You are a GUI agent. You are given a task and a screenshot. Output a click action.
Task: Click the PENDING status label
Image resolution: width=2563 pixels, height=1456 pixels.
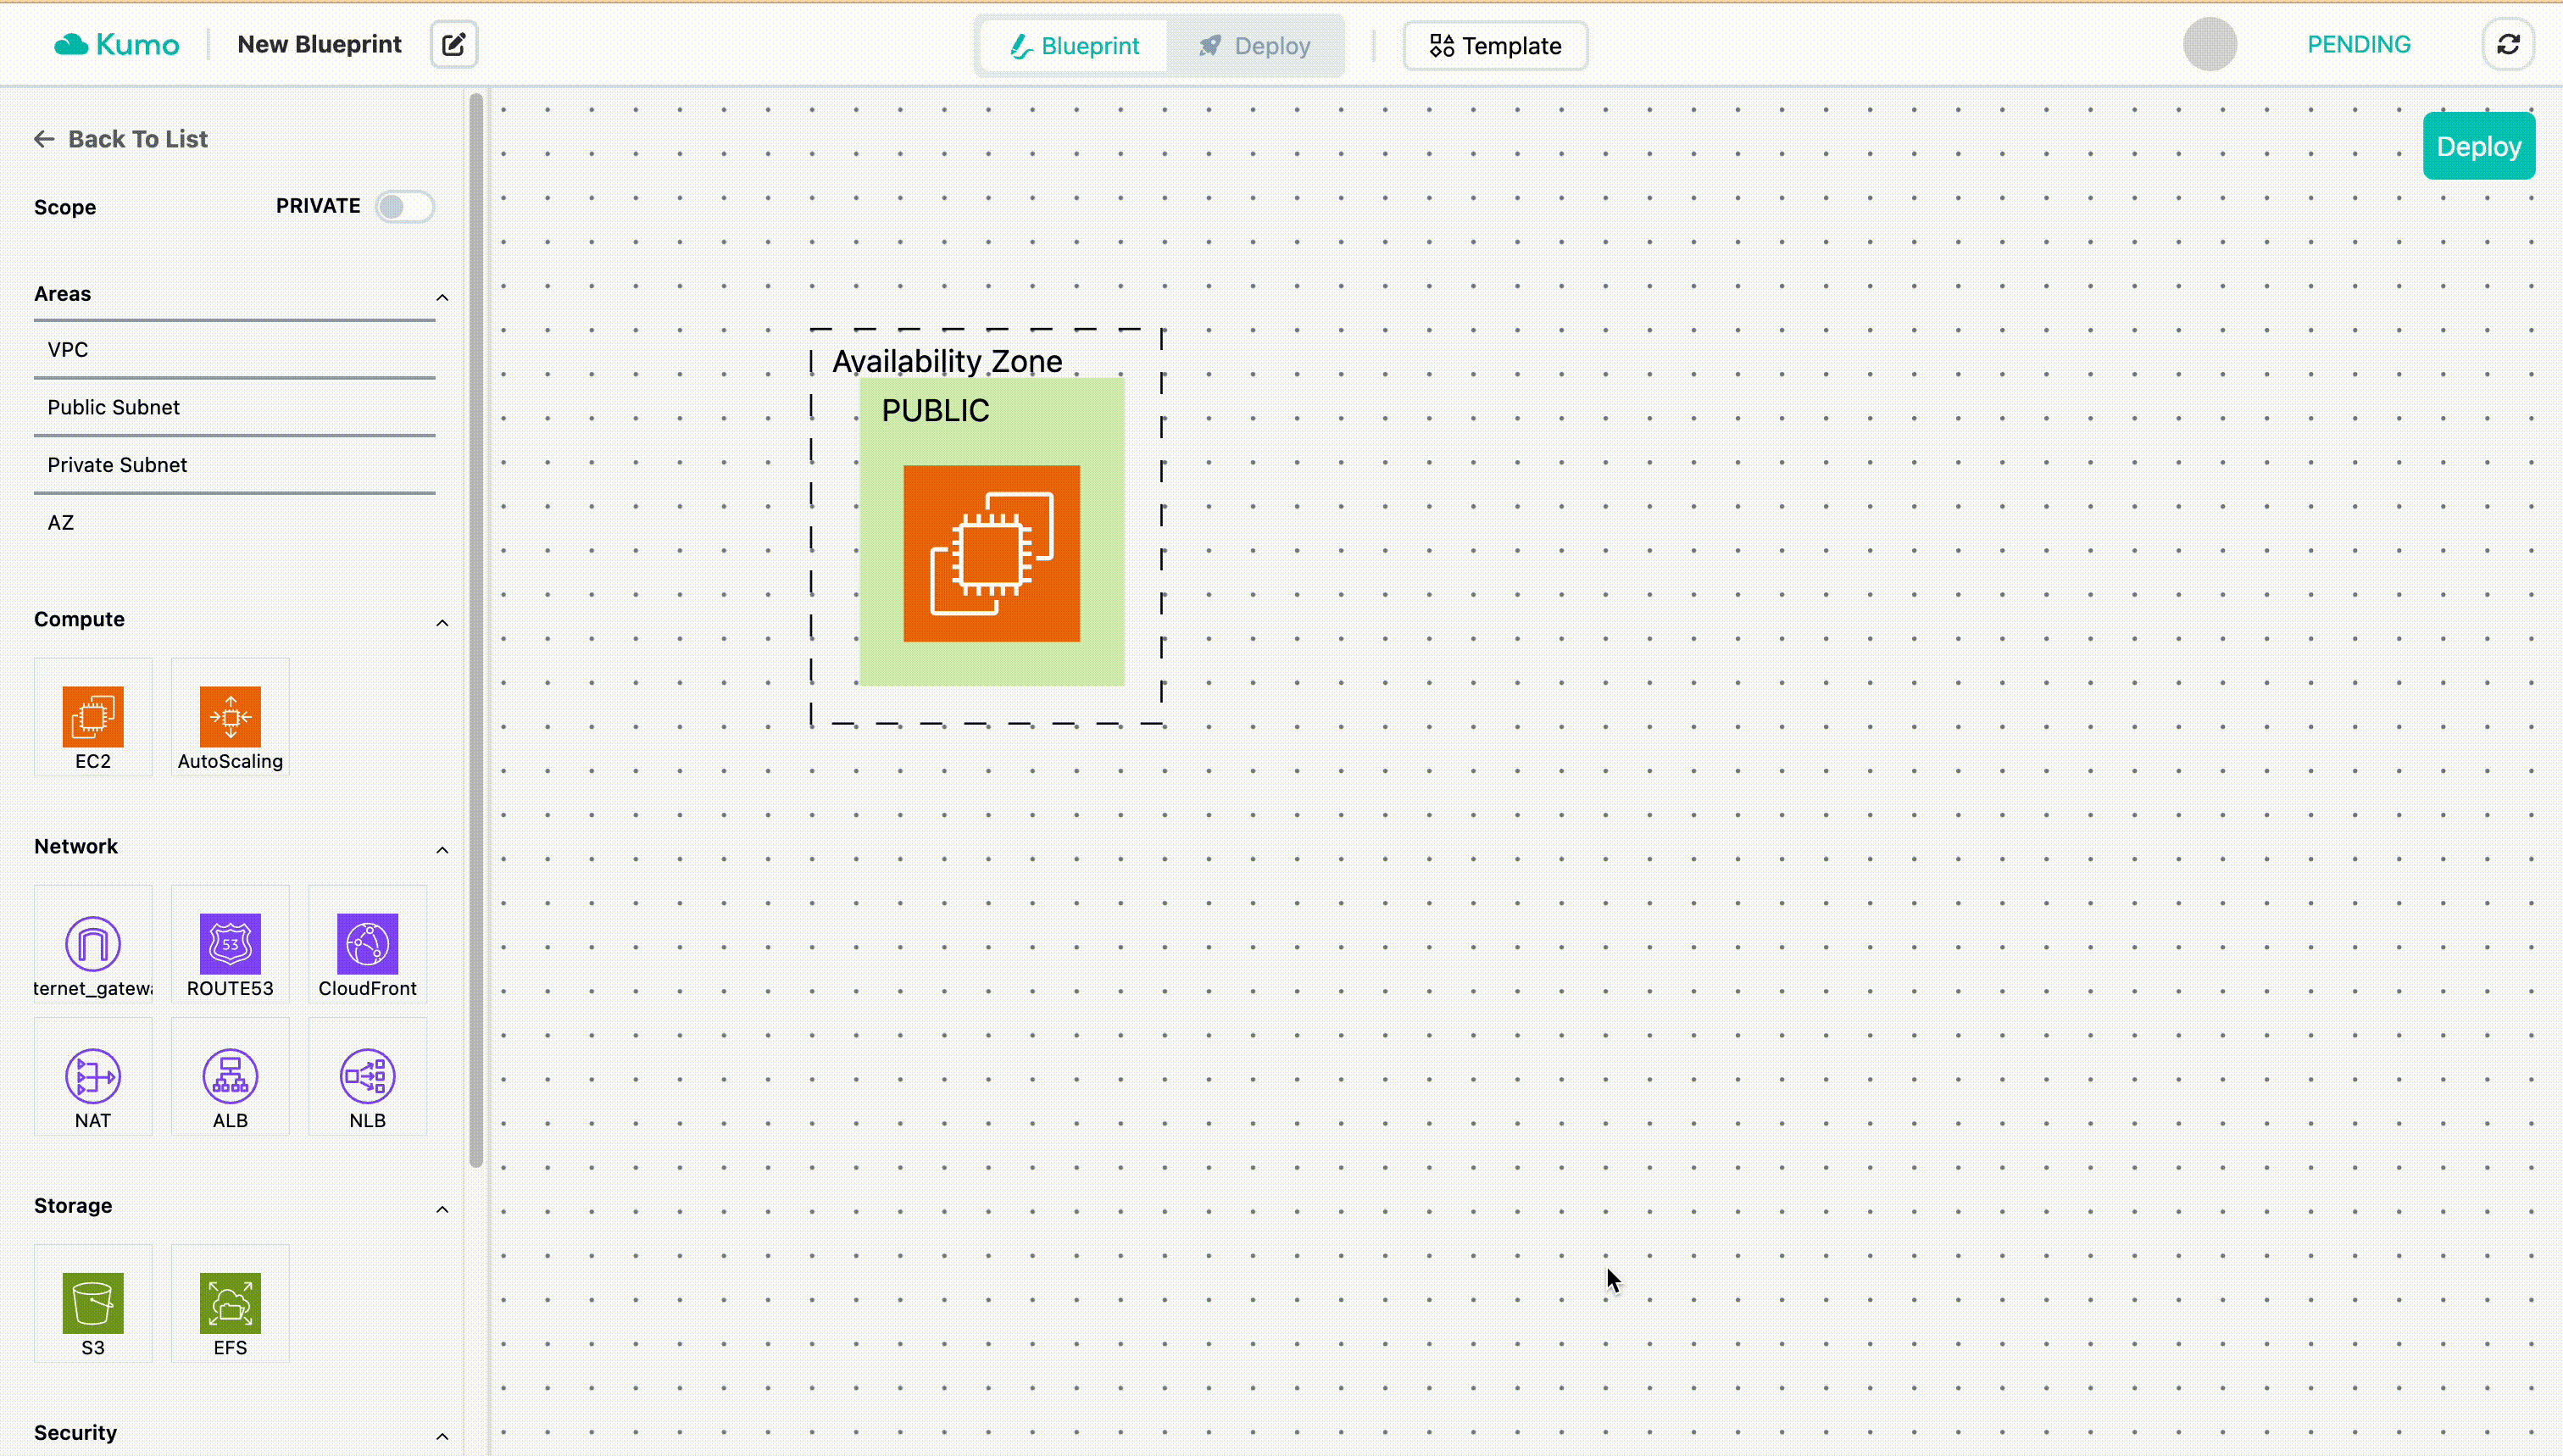click(x=2359, y=44)
